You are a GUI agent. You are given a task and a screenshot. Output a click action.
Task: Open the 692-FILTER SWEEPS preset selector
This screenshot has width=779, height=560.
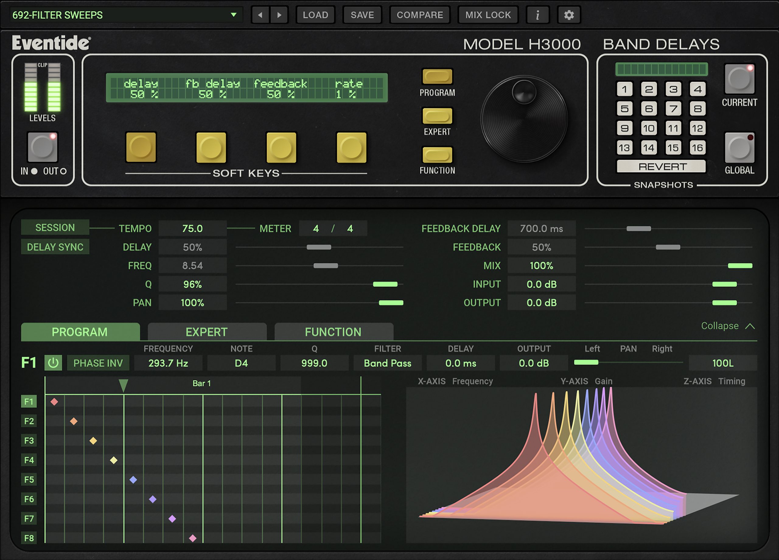pos(124,15)
